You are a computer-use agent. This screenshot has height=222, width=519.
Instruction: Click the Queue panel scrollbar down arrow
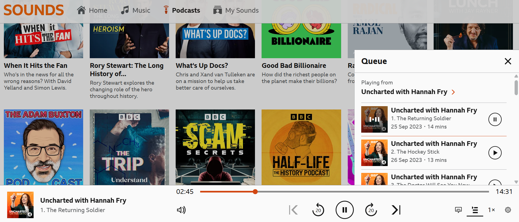[x=516, y=182]
